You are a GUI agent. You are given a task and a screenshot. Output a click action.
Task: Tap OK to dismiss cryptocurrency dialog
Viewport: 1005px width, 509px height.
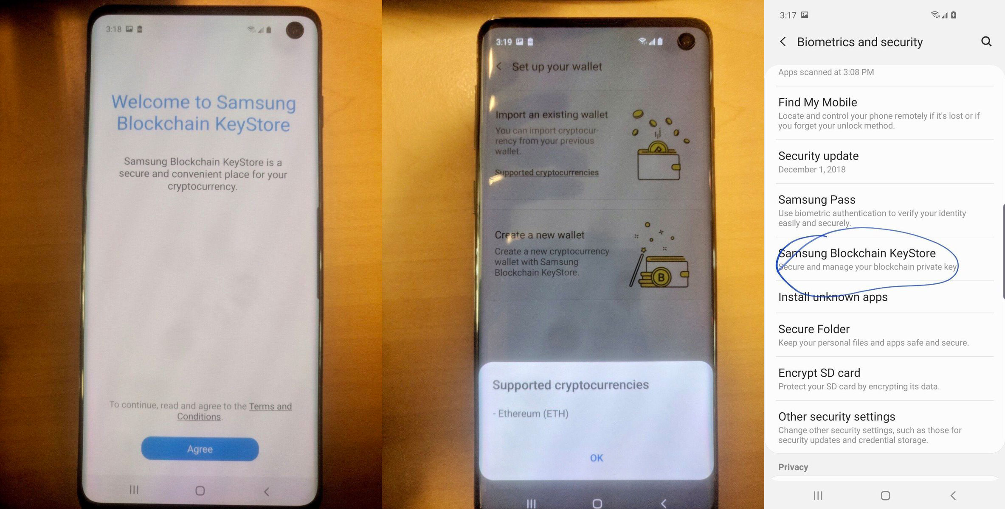(595, 457)
